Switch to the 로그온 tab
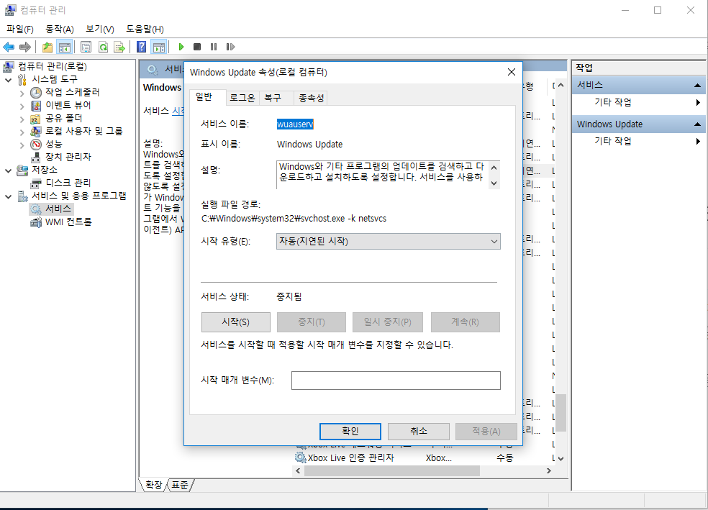The image size is (708, 510). pos(242,98)
